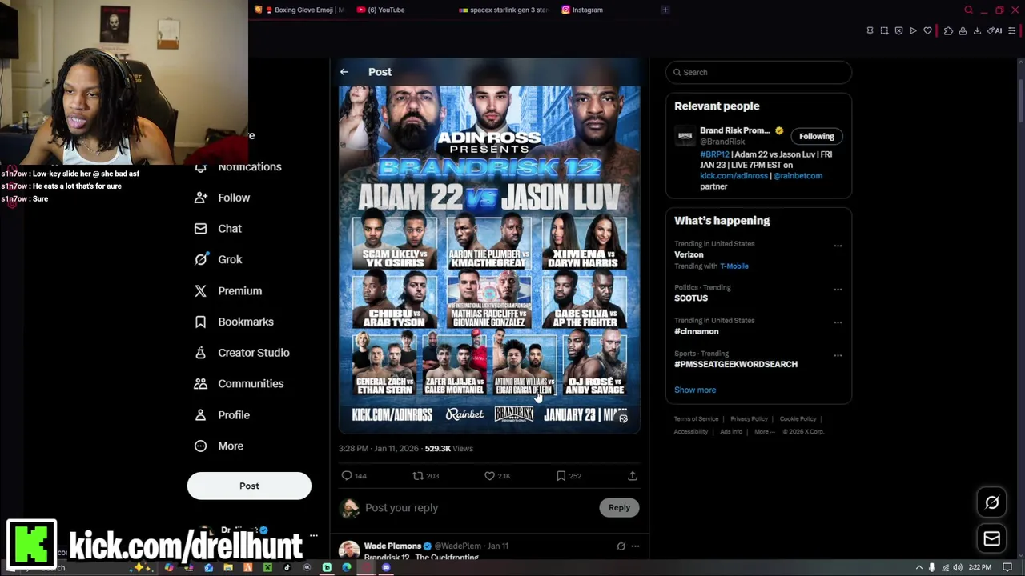The height and width of the screenshot is (576, 1025).
Task: Open Communities in the sidebar
Action: point(239,384)
